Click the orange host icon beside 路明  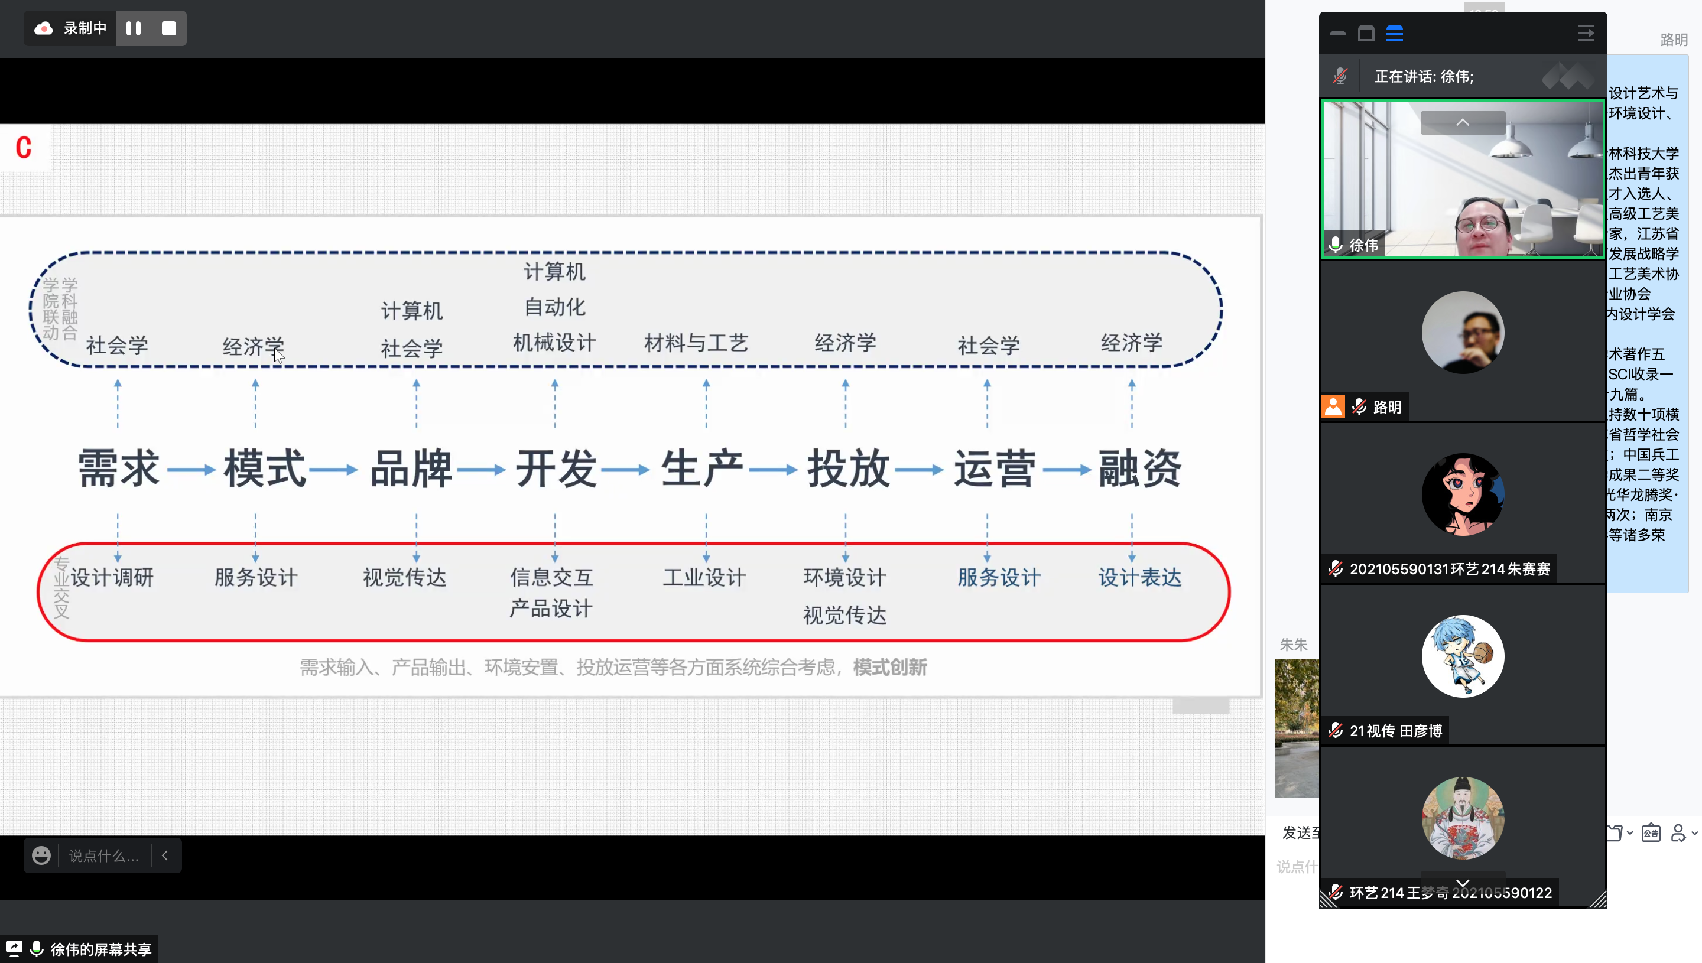click(1333, 406)
